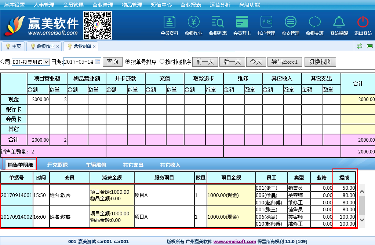This screenshot has height=245, width=375.
Task: Open the date picker calendar icon
Action: [98, 62]
